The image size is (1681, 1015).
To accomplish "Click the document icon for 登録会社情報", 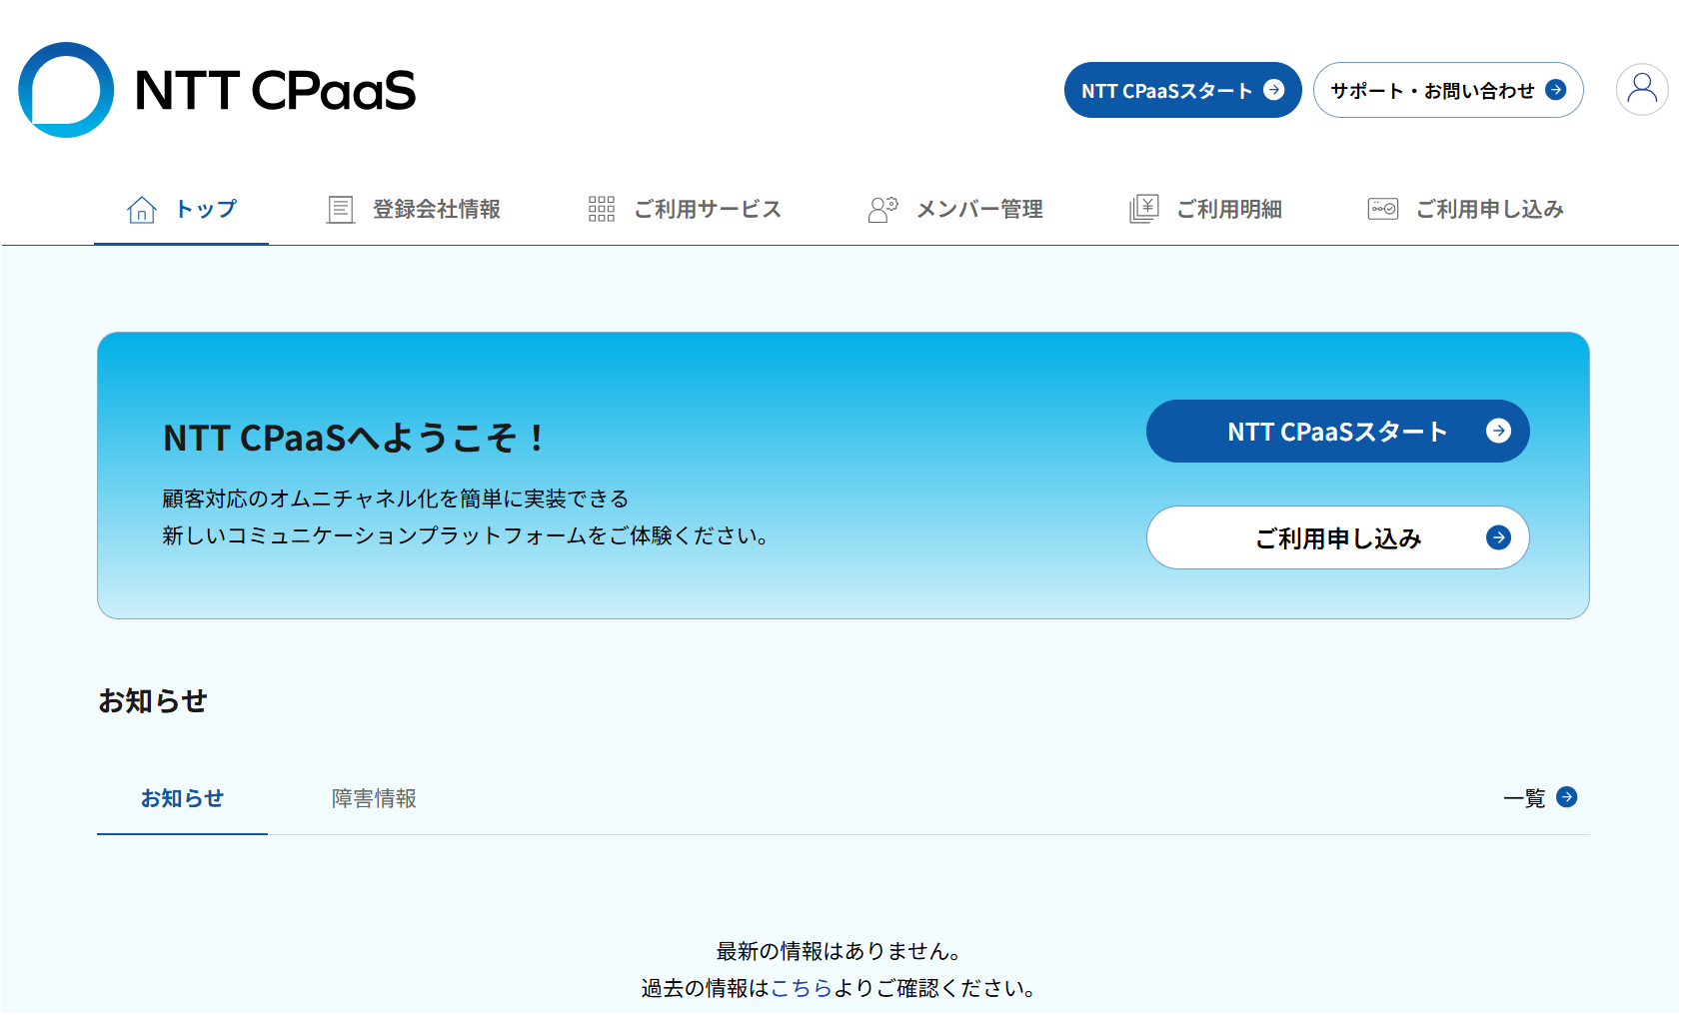I will click(341, 209).
